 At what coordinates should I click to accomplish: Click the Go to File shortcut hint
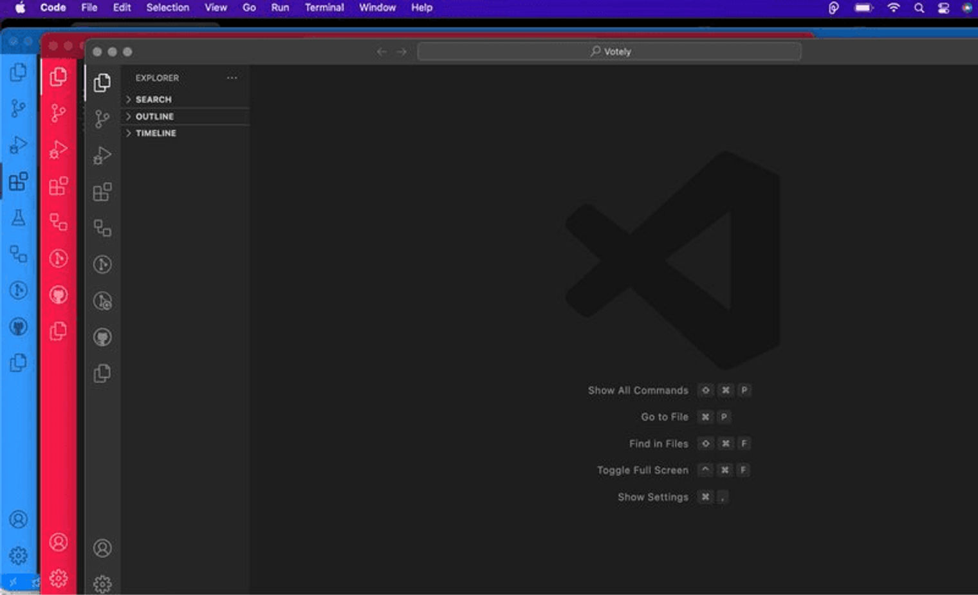click(x=686, y=417)
